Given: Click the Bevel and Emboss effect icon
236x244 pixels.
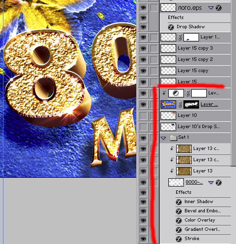Looking at the screenshot, I should [179, 211].
